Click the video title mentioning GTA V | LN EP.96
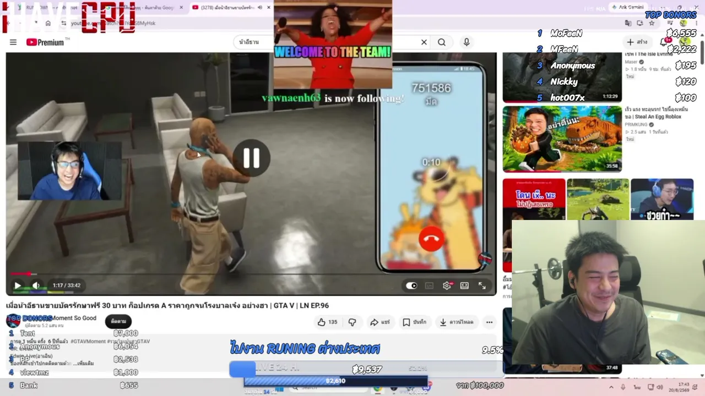Screen dimensions: 705x396 167,305
